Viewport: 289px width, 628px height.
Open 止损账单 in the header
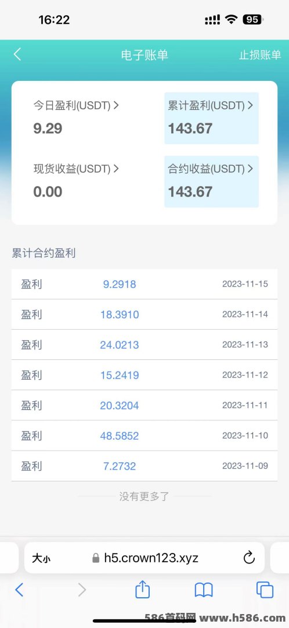260,55
